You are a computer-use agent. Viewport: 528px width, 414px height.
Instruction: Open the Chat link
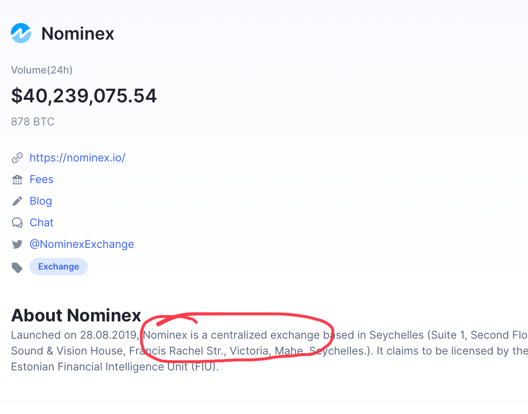pos(41,223)
